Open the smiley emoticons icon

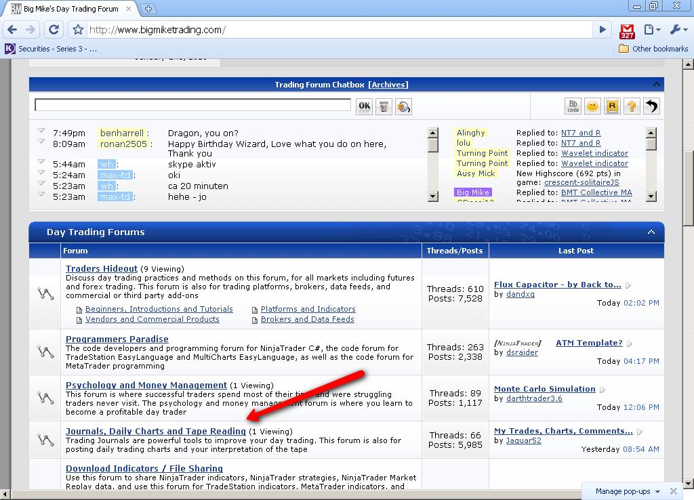592,106
